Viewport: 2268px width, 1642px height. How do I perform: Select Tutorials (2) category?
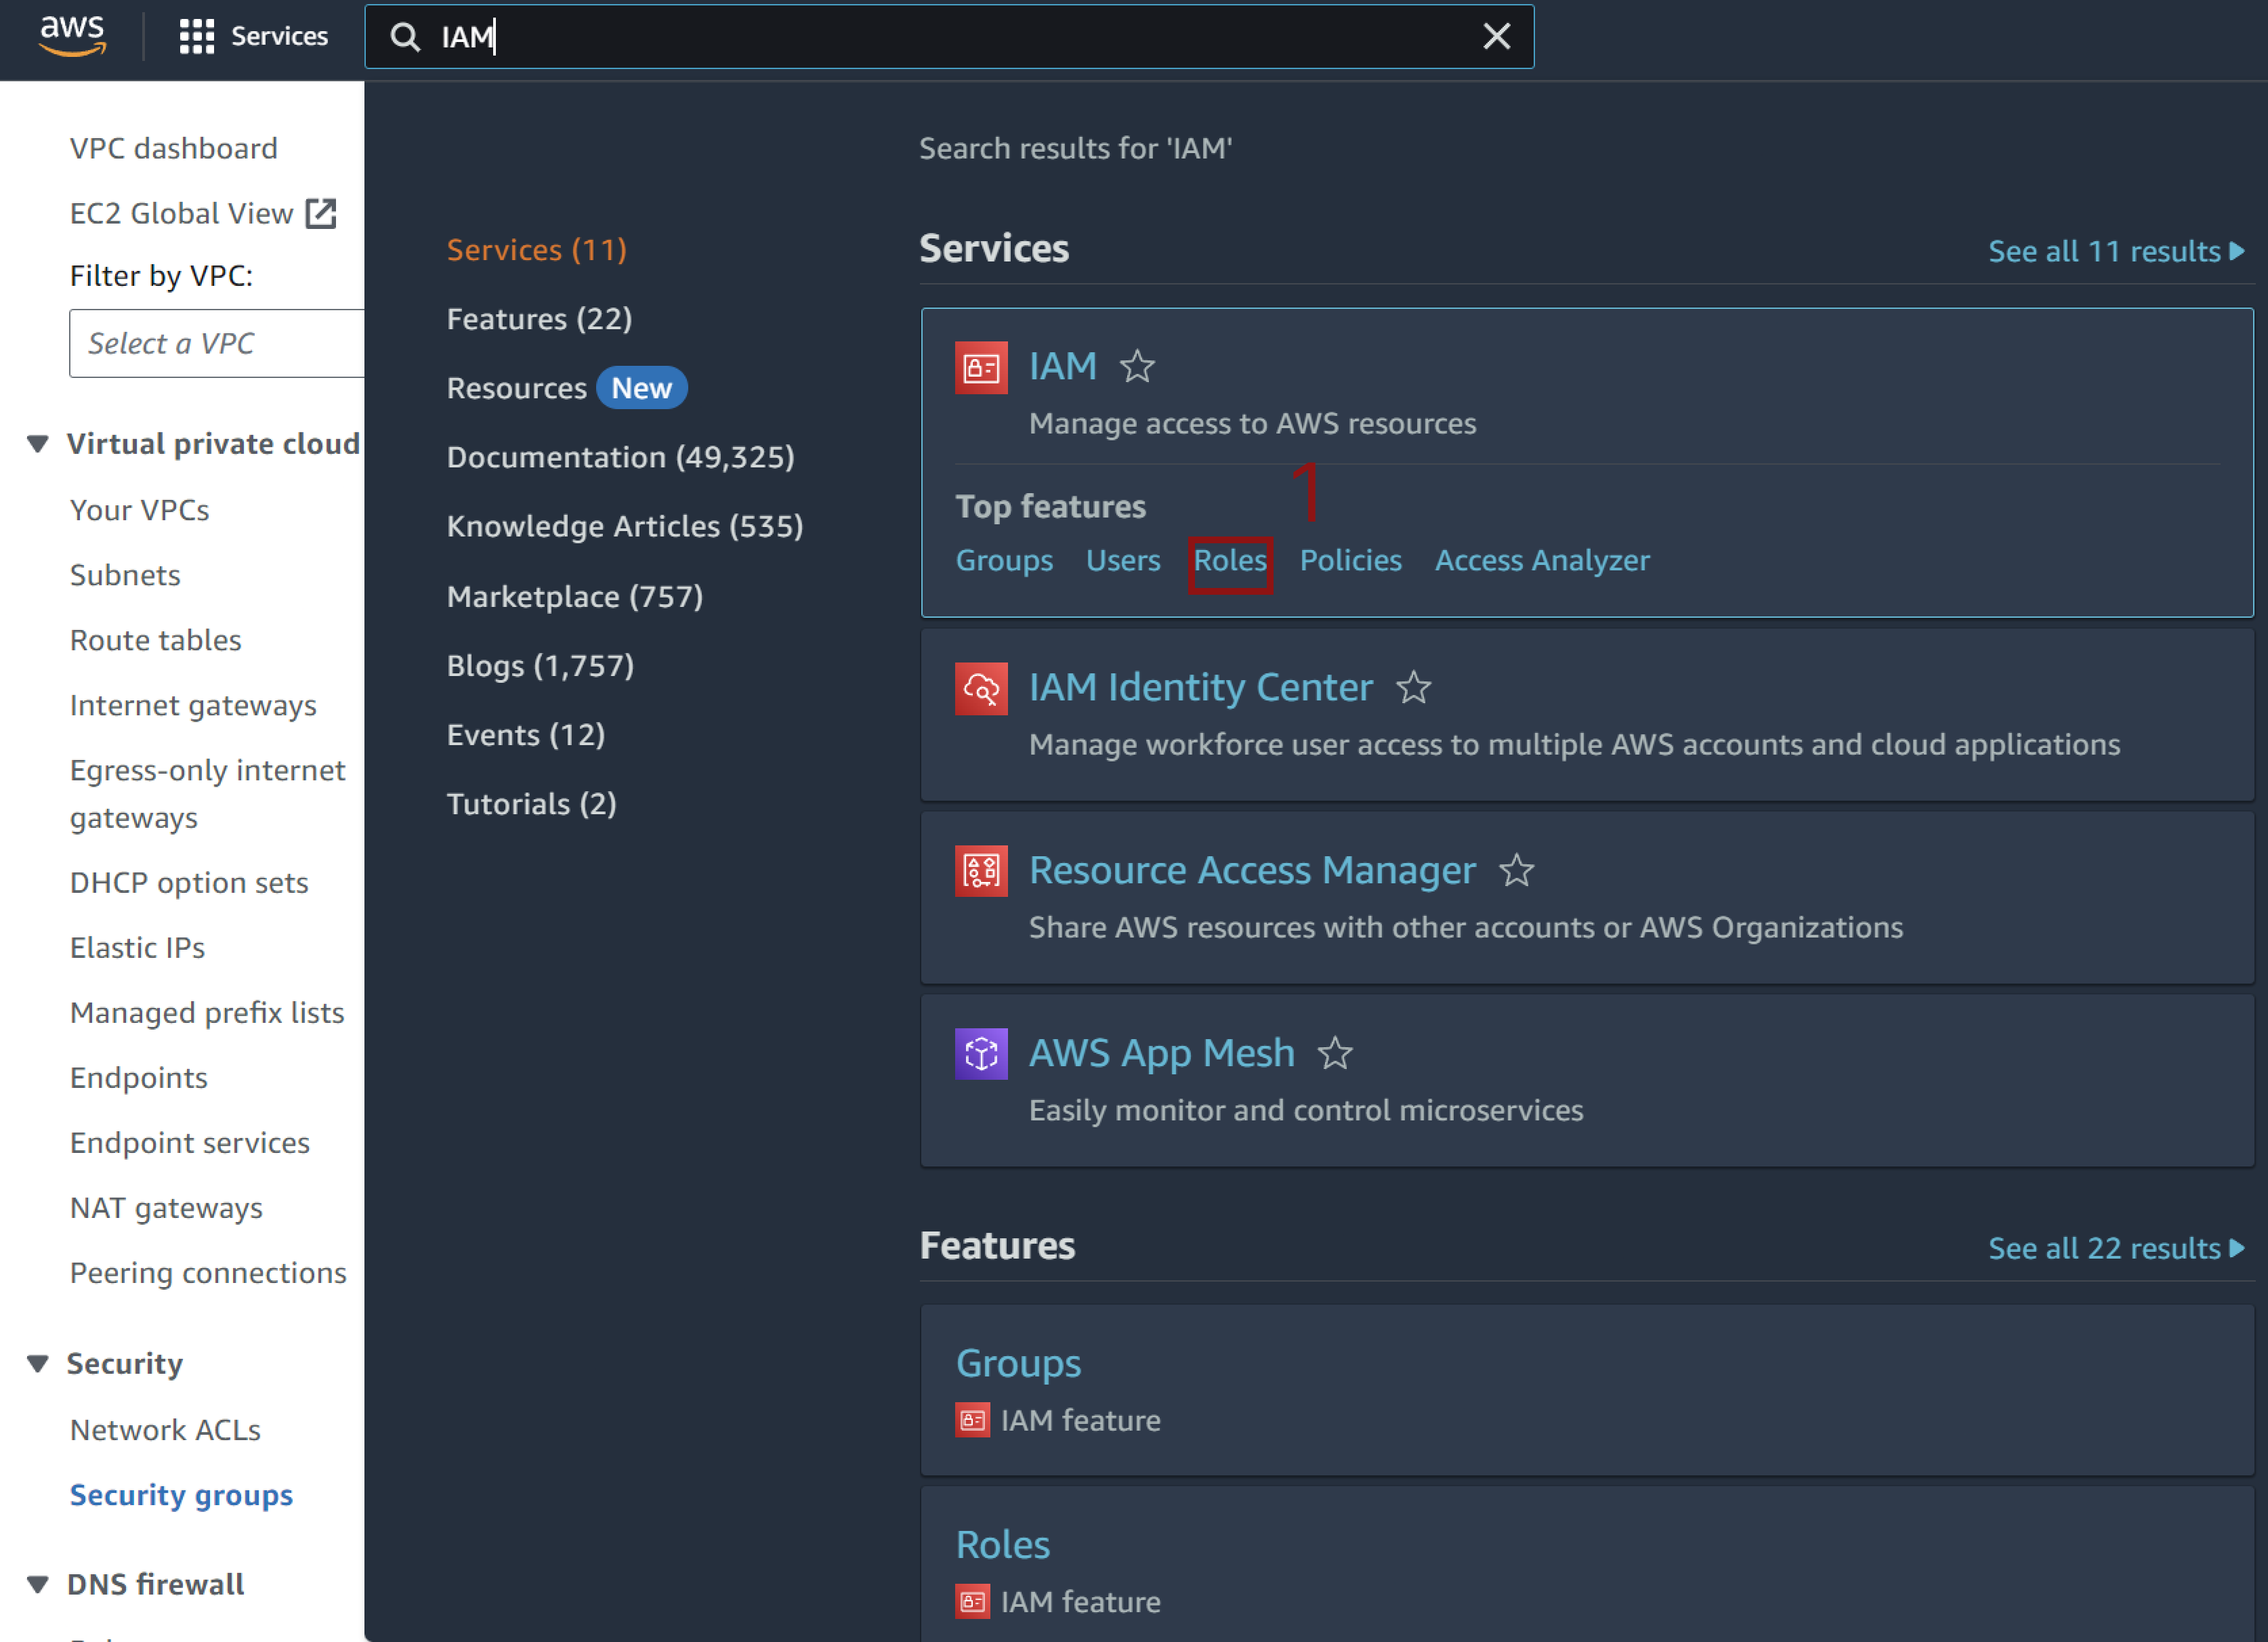(x=531, y=803)
